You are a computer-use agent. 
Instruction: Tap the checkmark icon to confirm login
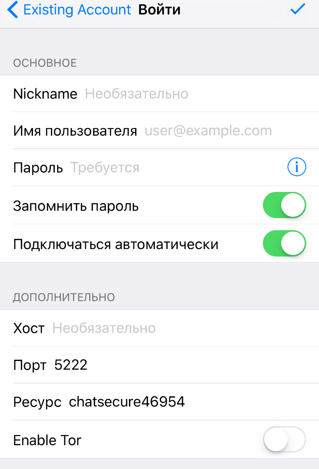298,9
